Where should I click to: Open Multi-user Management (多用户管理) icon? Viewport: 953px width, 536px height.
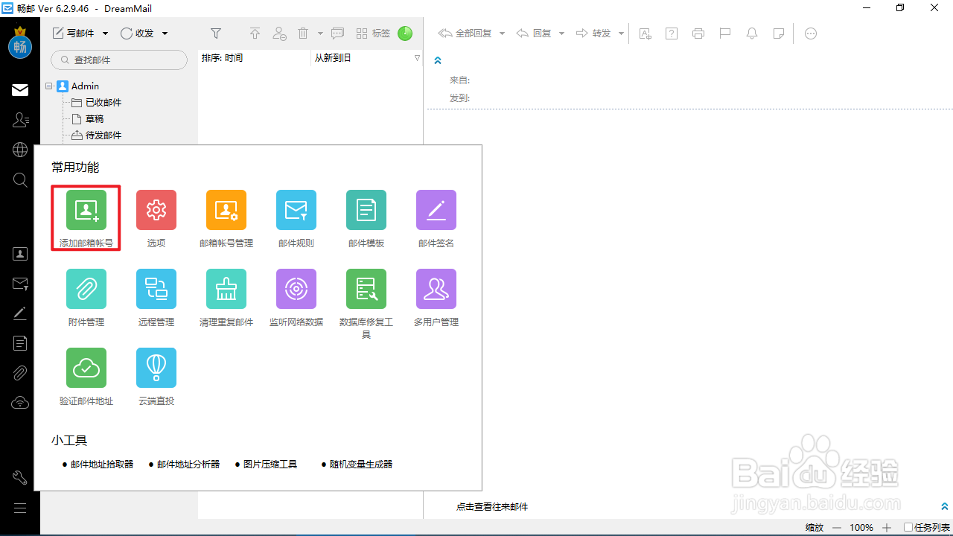click(x=436, y=289)
